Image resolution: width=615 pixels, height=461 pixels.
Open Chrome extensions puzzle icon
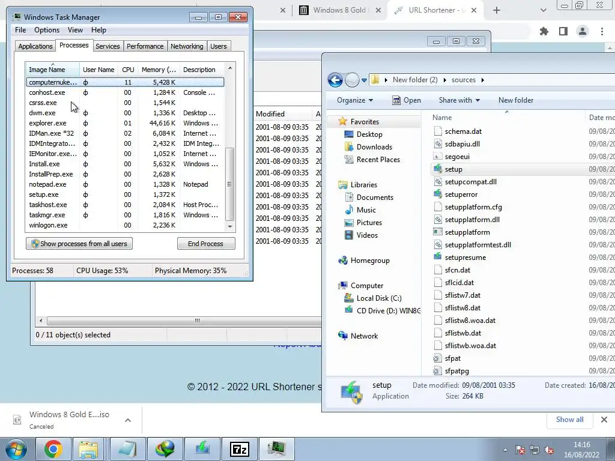544,31
